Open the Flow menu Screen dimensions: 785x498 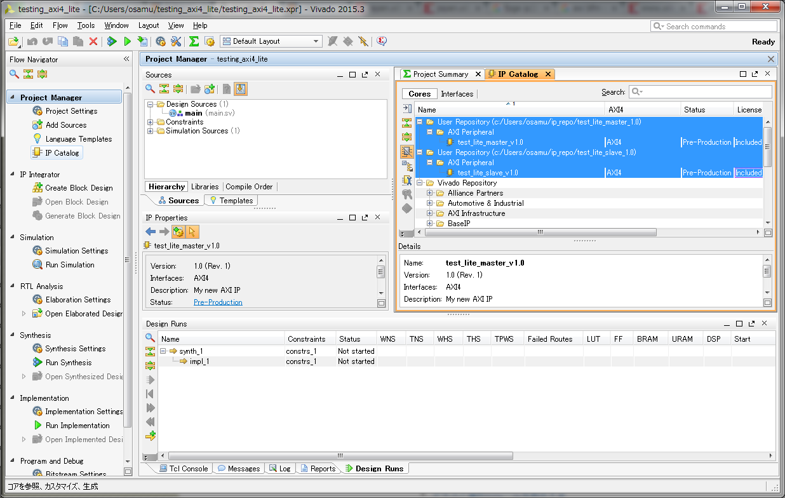pos(60,25)
